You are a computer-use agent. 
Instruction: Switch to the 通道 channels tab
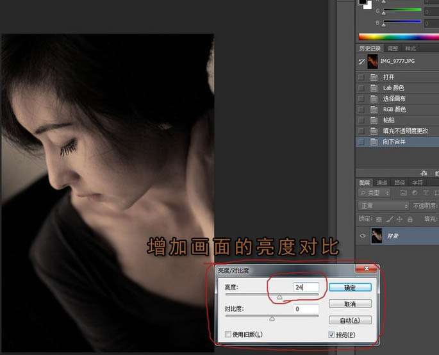(382, 182)
